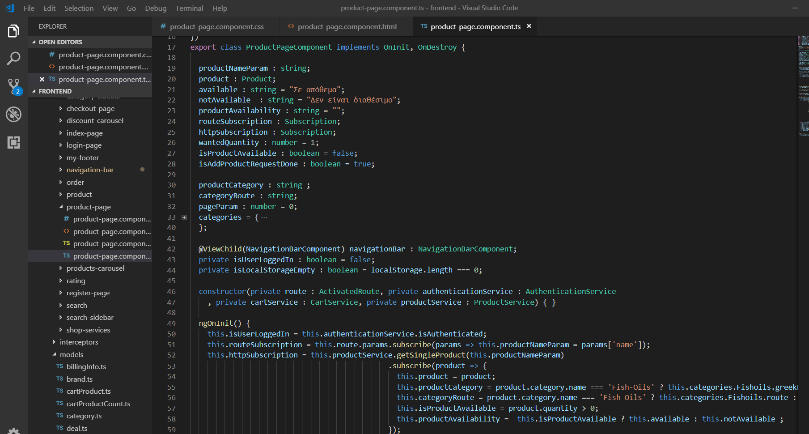The image size is (809, 434).
Task: Open the Explorer view in activity bar
Action: [13, 31]
